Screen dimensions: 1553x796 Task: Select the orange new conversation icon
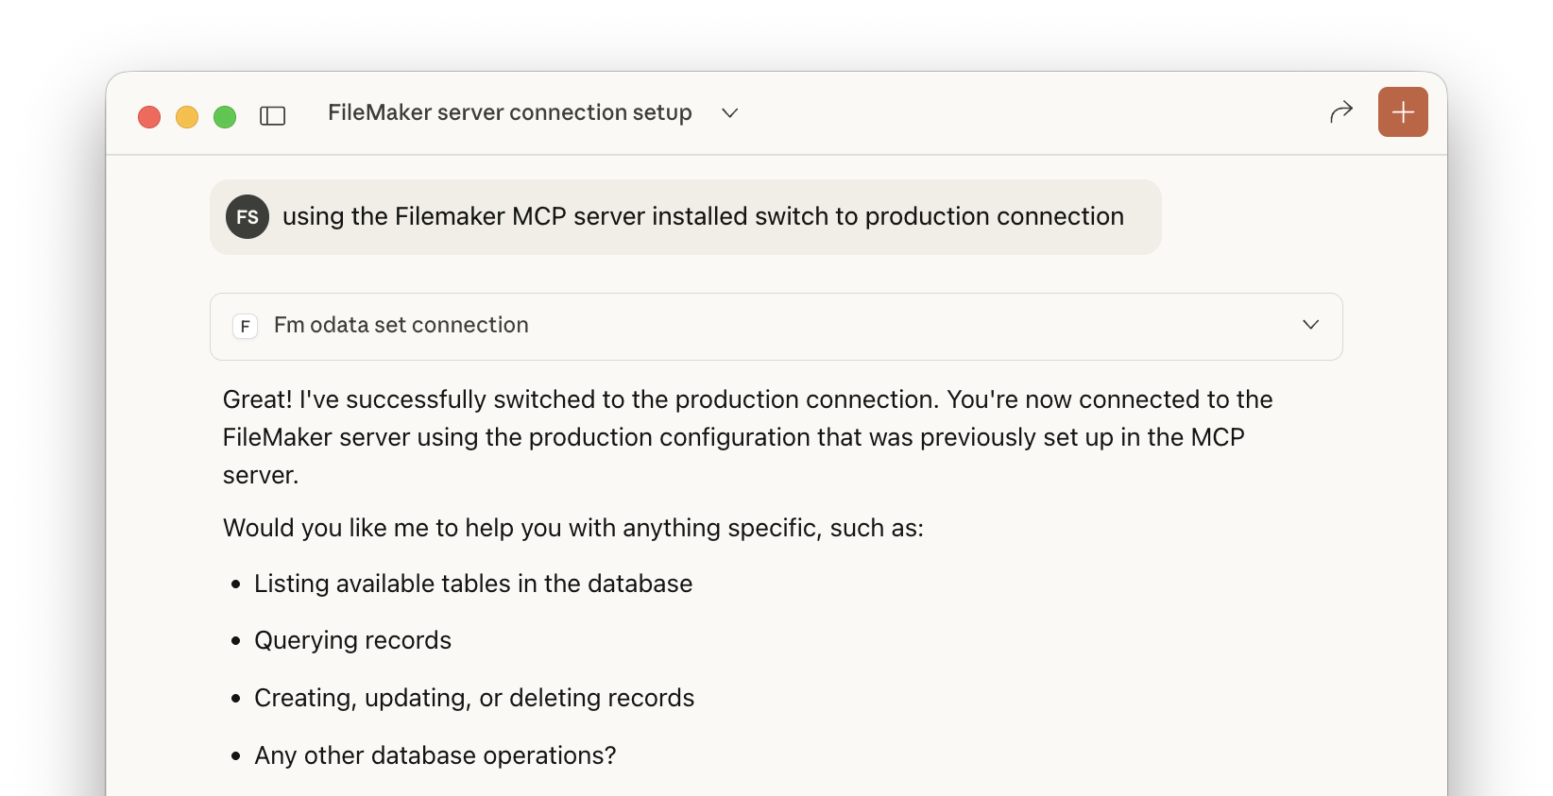click(x=1402, y=111)
